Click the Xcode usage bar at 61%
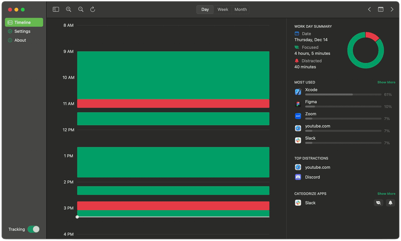Image resolution: width=401 pixels, height=241 pixels. pos(343,94)
